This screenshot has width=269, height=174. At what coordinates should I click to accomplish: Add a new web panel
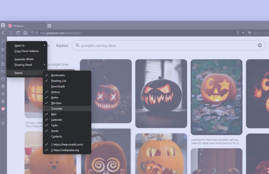3,123
